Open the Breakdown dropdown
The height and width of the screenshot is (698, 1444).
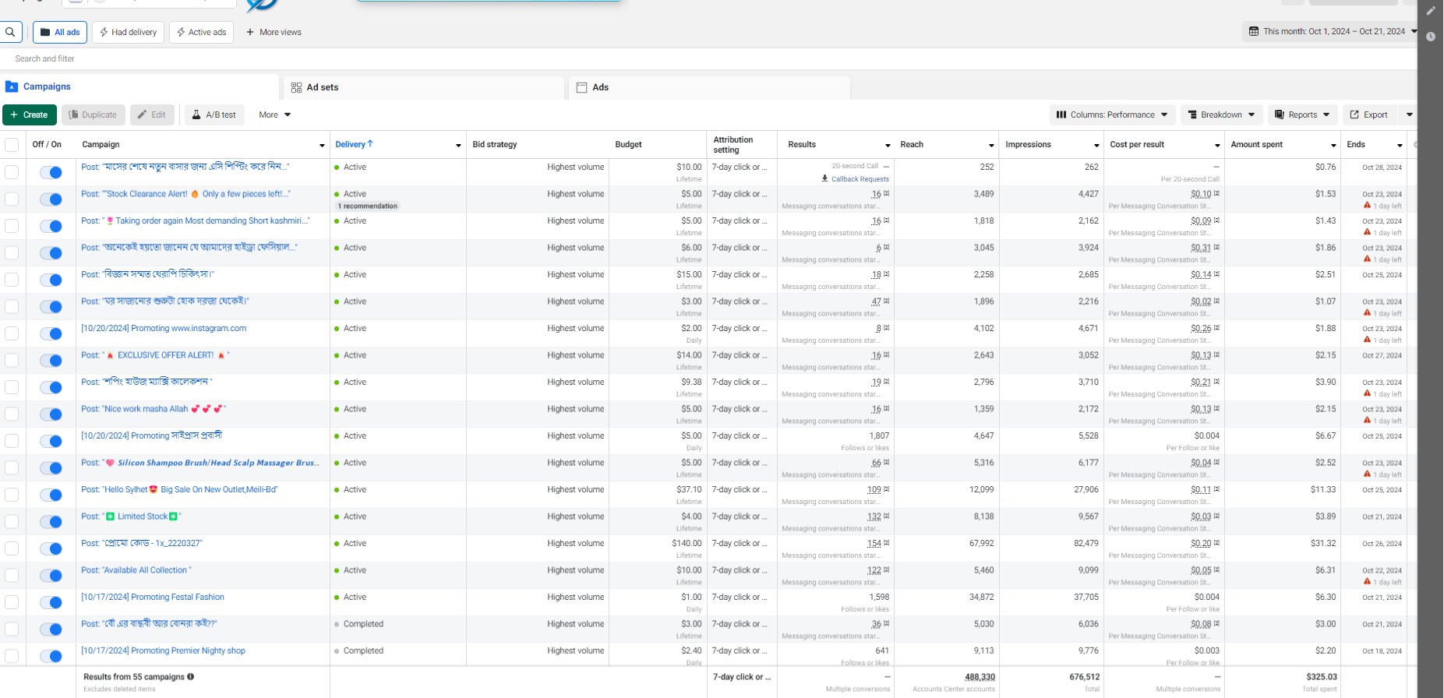(1221, 115)
